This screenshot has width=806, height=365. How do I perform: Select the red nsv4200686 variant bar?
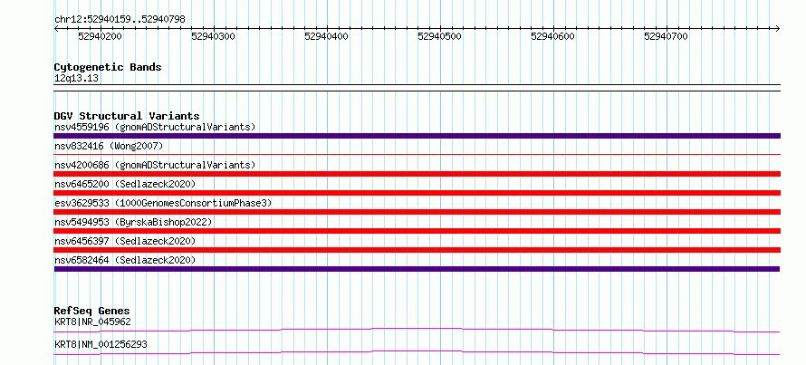pyautogui.click(x=417, y=174)
